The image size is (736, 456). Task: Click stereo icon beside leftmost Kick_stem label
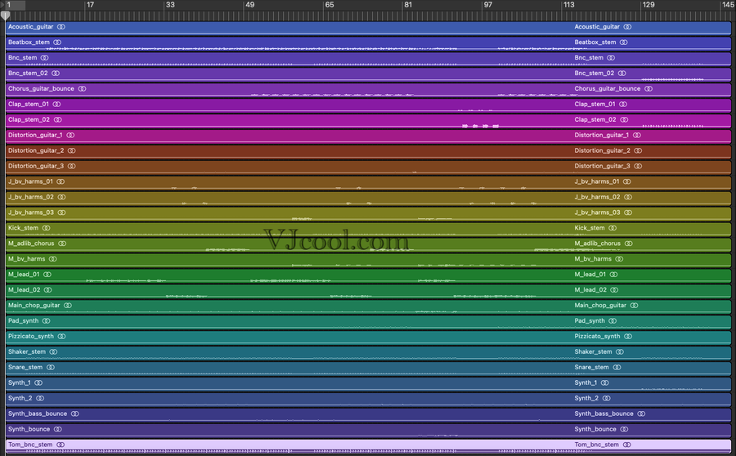[46, 228]
